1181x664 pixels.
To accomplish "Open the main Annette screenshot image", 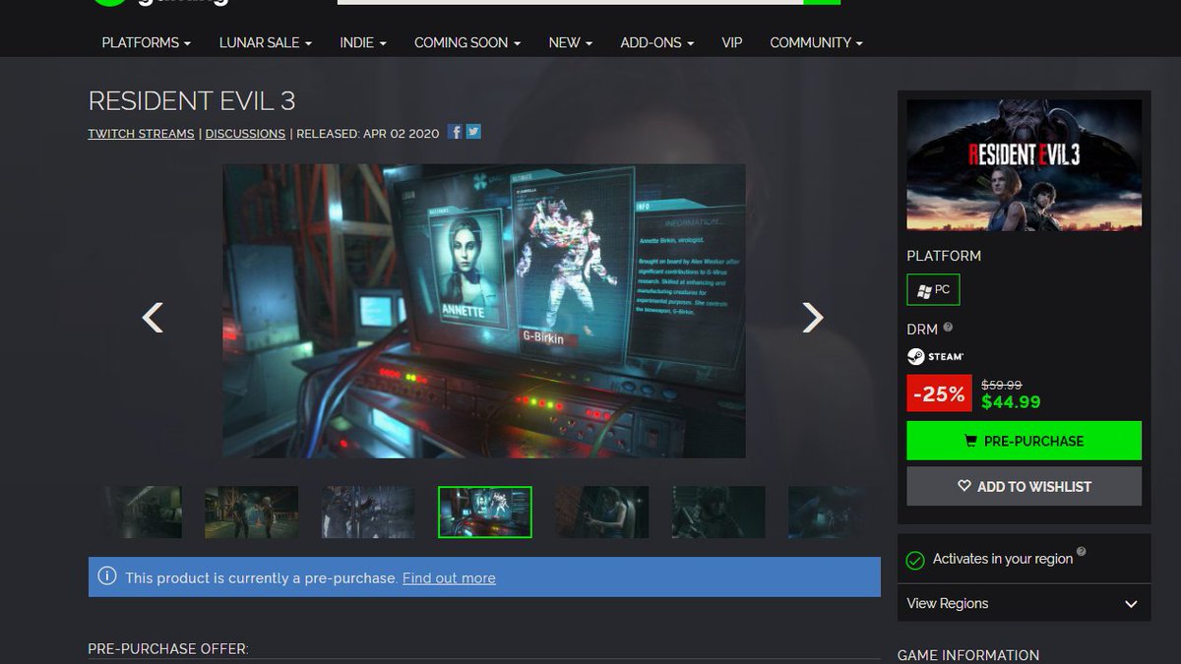I will (484, 311).
